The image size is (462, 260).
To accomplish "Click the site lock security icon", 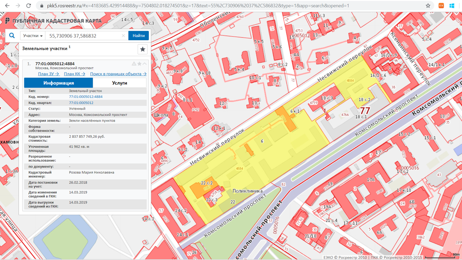I will coord(41,6).
